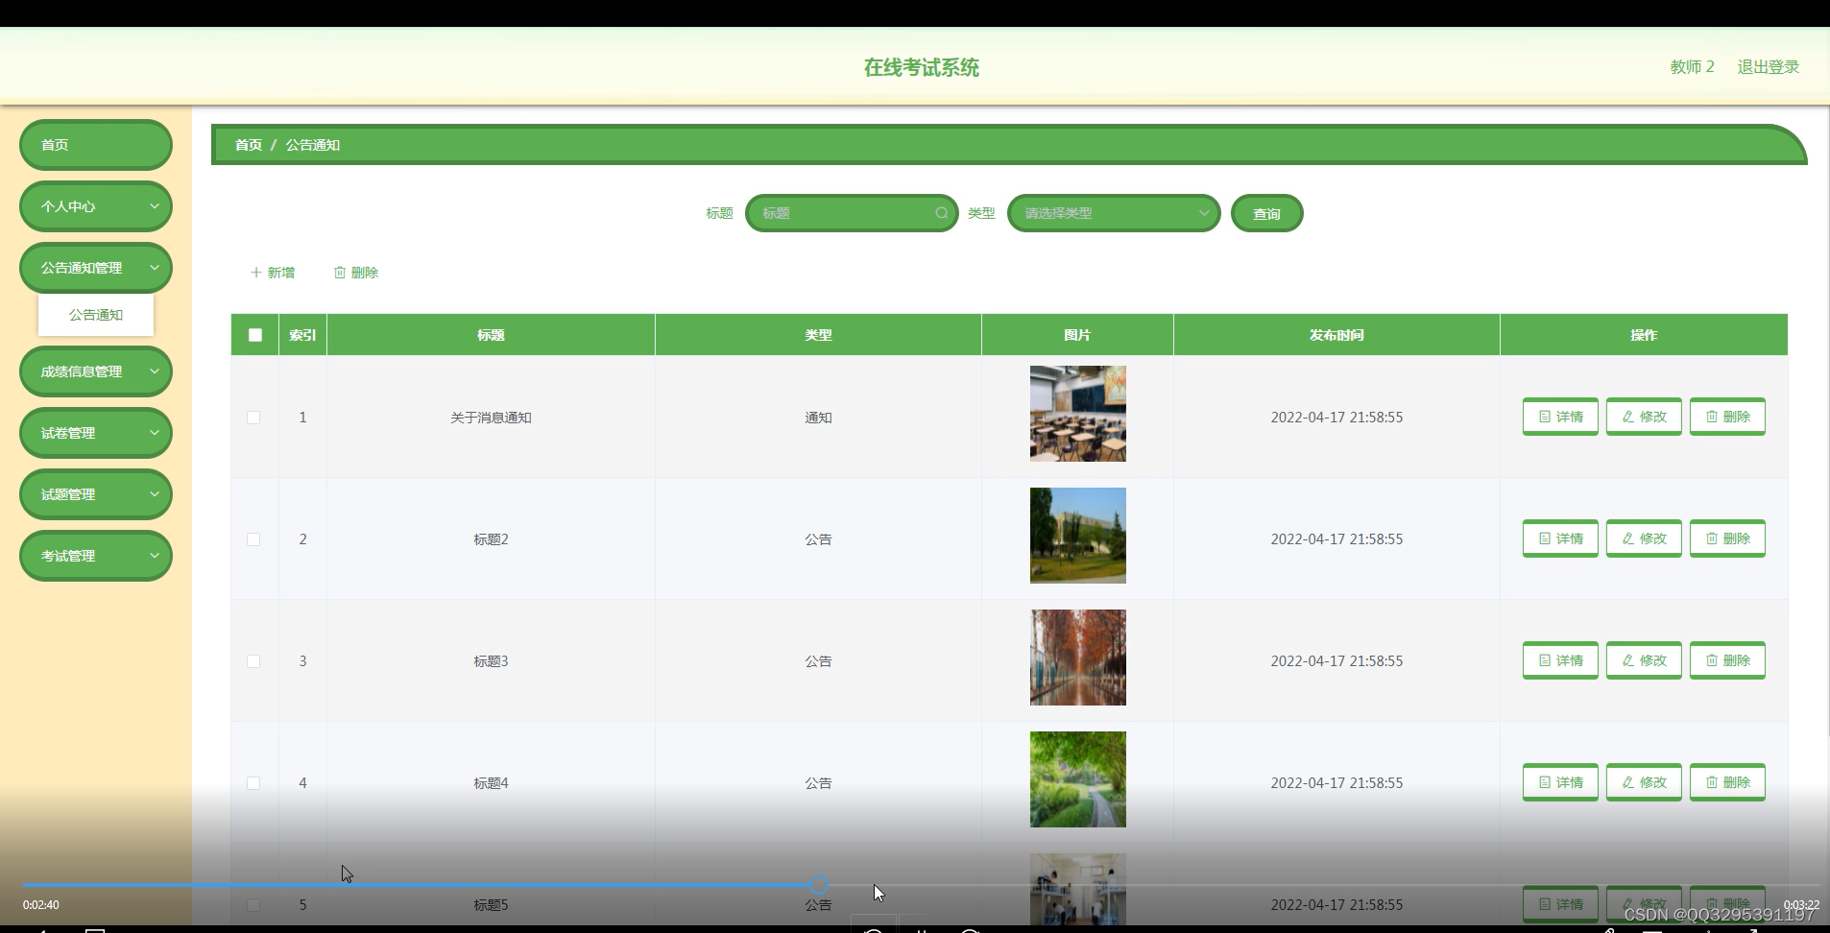Screen dimensions: 1830x933
Task: Click the 公告 type cell in row 标题2
Action: [818, 539]
